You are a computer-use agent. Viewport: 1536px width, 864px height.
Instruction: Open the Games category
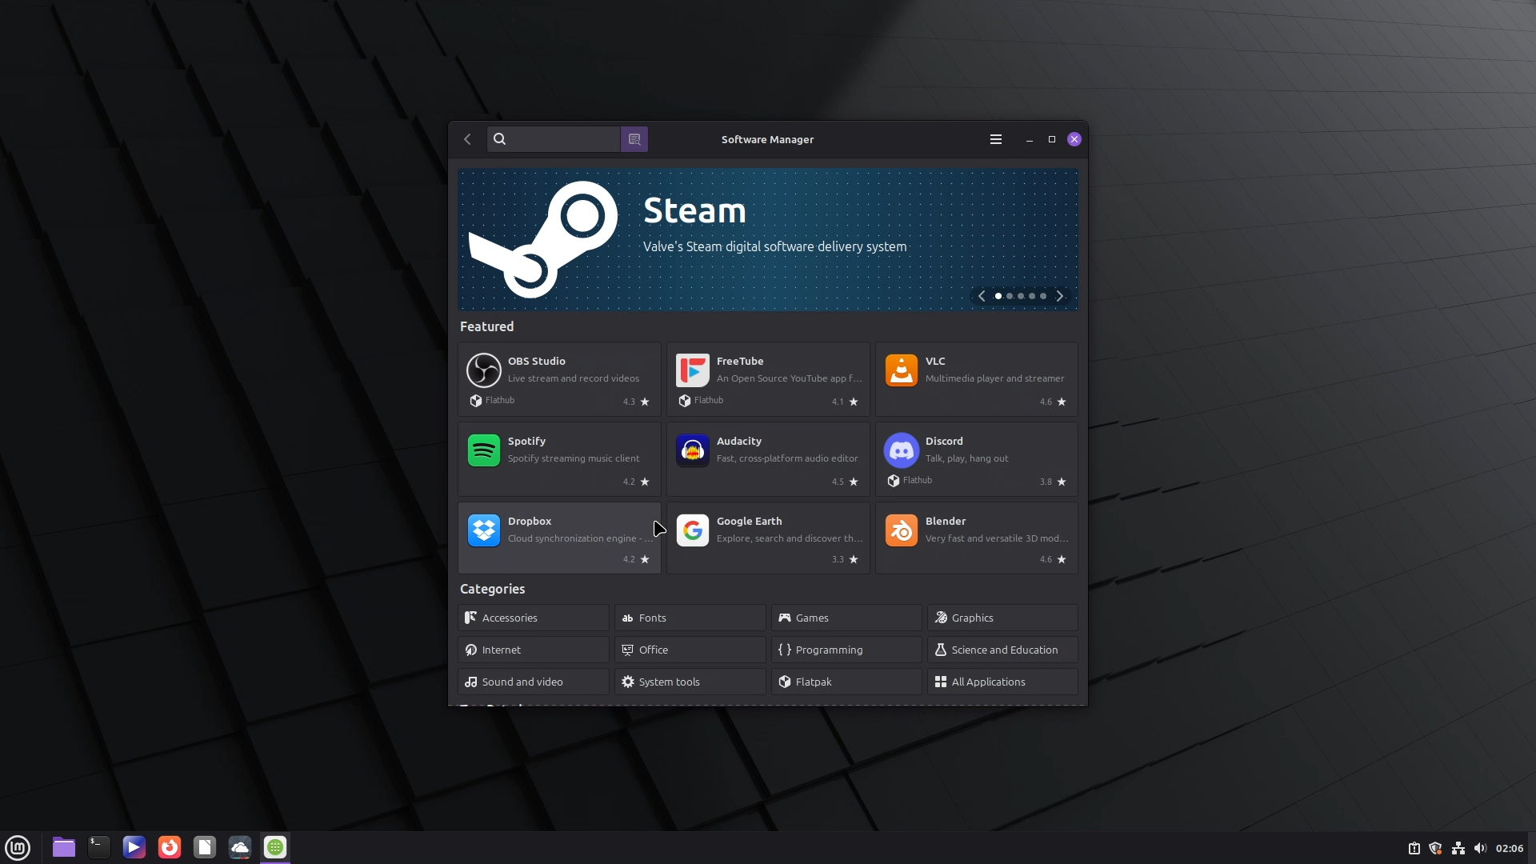click(x=846, y=618)
